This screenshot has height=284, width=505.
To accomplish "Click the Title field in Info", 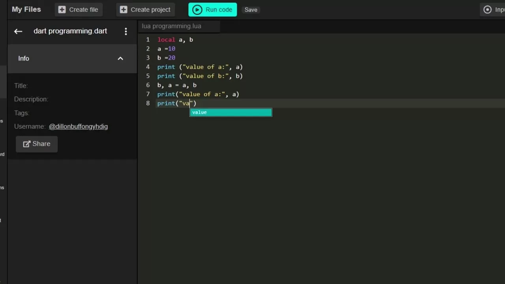I will [x=21, y=86].
